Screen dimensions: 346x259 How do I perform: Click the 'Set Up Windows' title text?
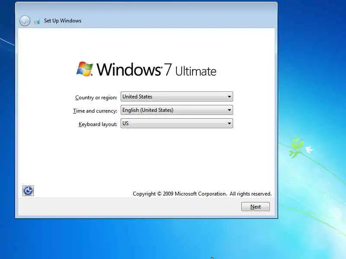[63, 21]
